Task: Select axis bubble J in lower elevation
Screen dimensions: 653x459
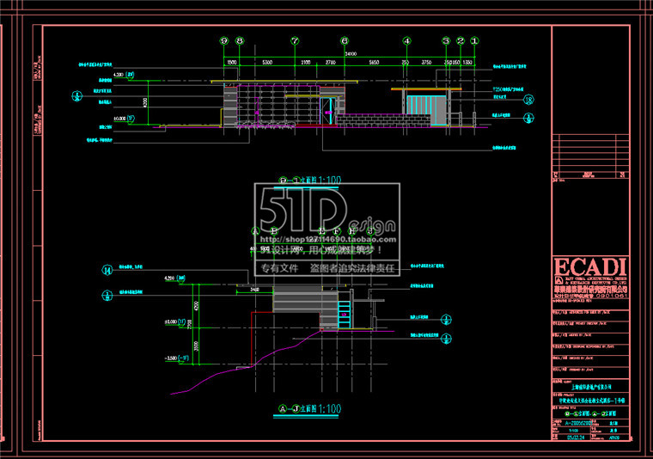Action: [x=370, y=231]
